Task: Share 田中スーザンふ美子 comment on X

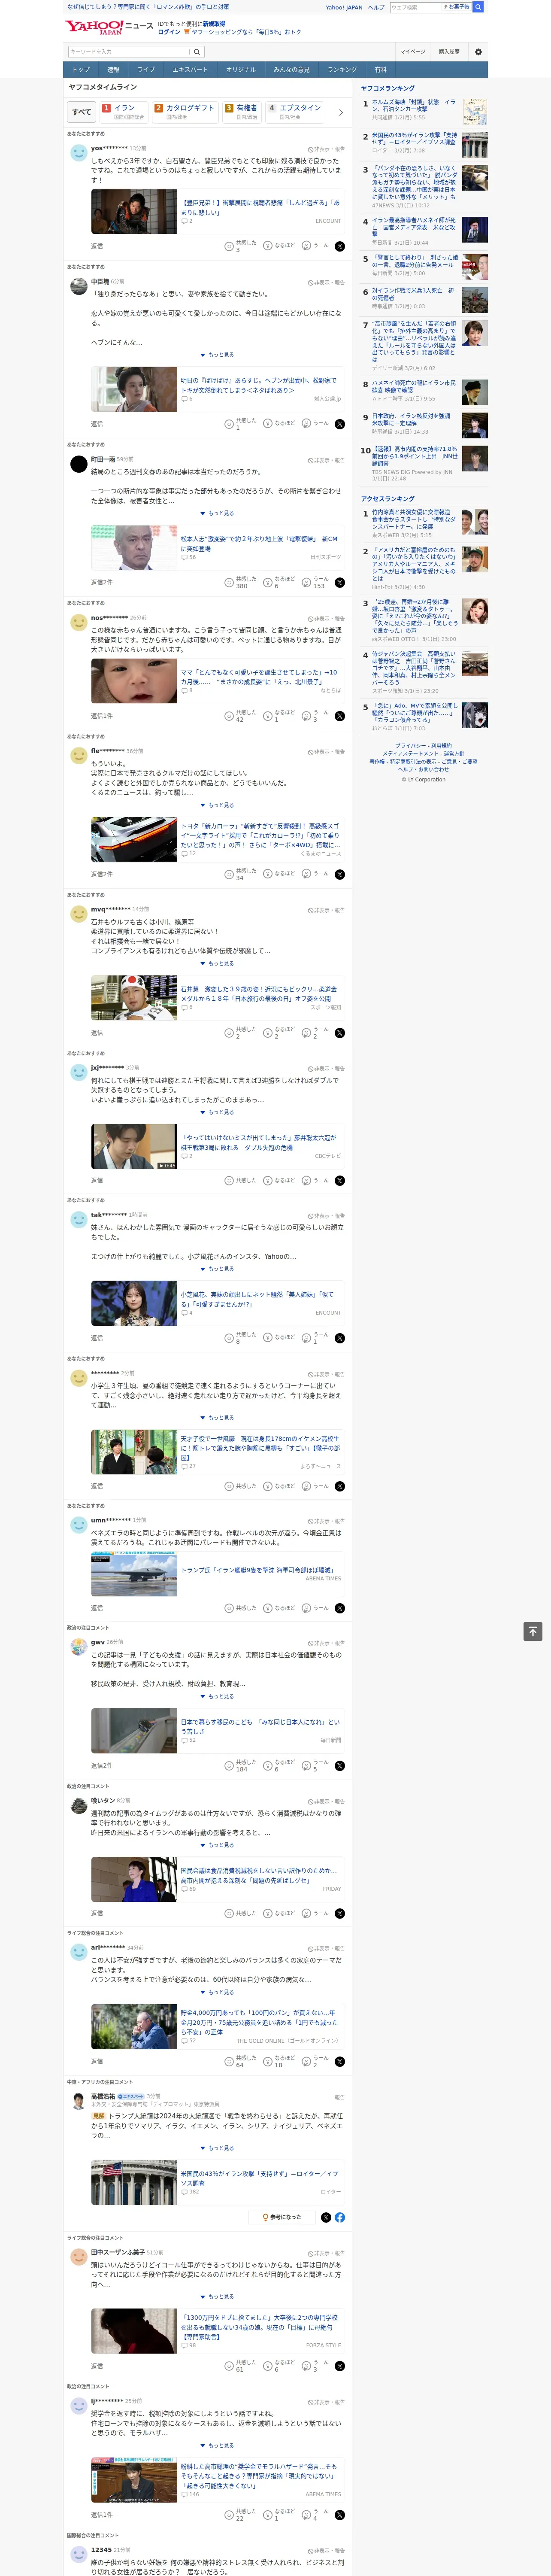Action: tap(340, 2366)
